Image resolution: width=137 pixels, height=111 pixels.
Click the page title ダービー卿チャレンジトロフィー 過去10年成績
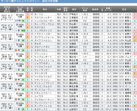click(x=29, y=1)
